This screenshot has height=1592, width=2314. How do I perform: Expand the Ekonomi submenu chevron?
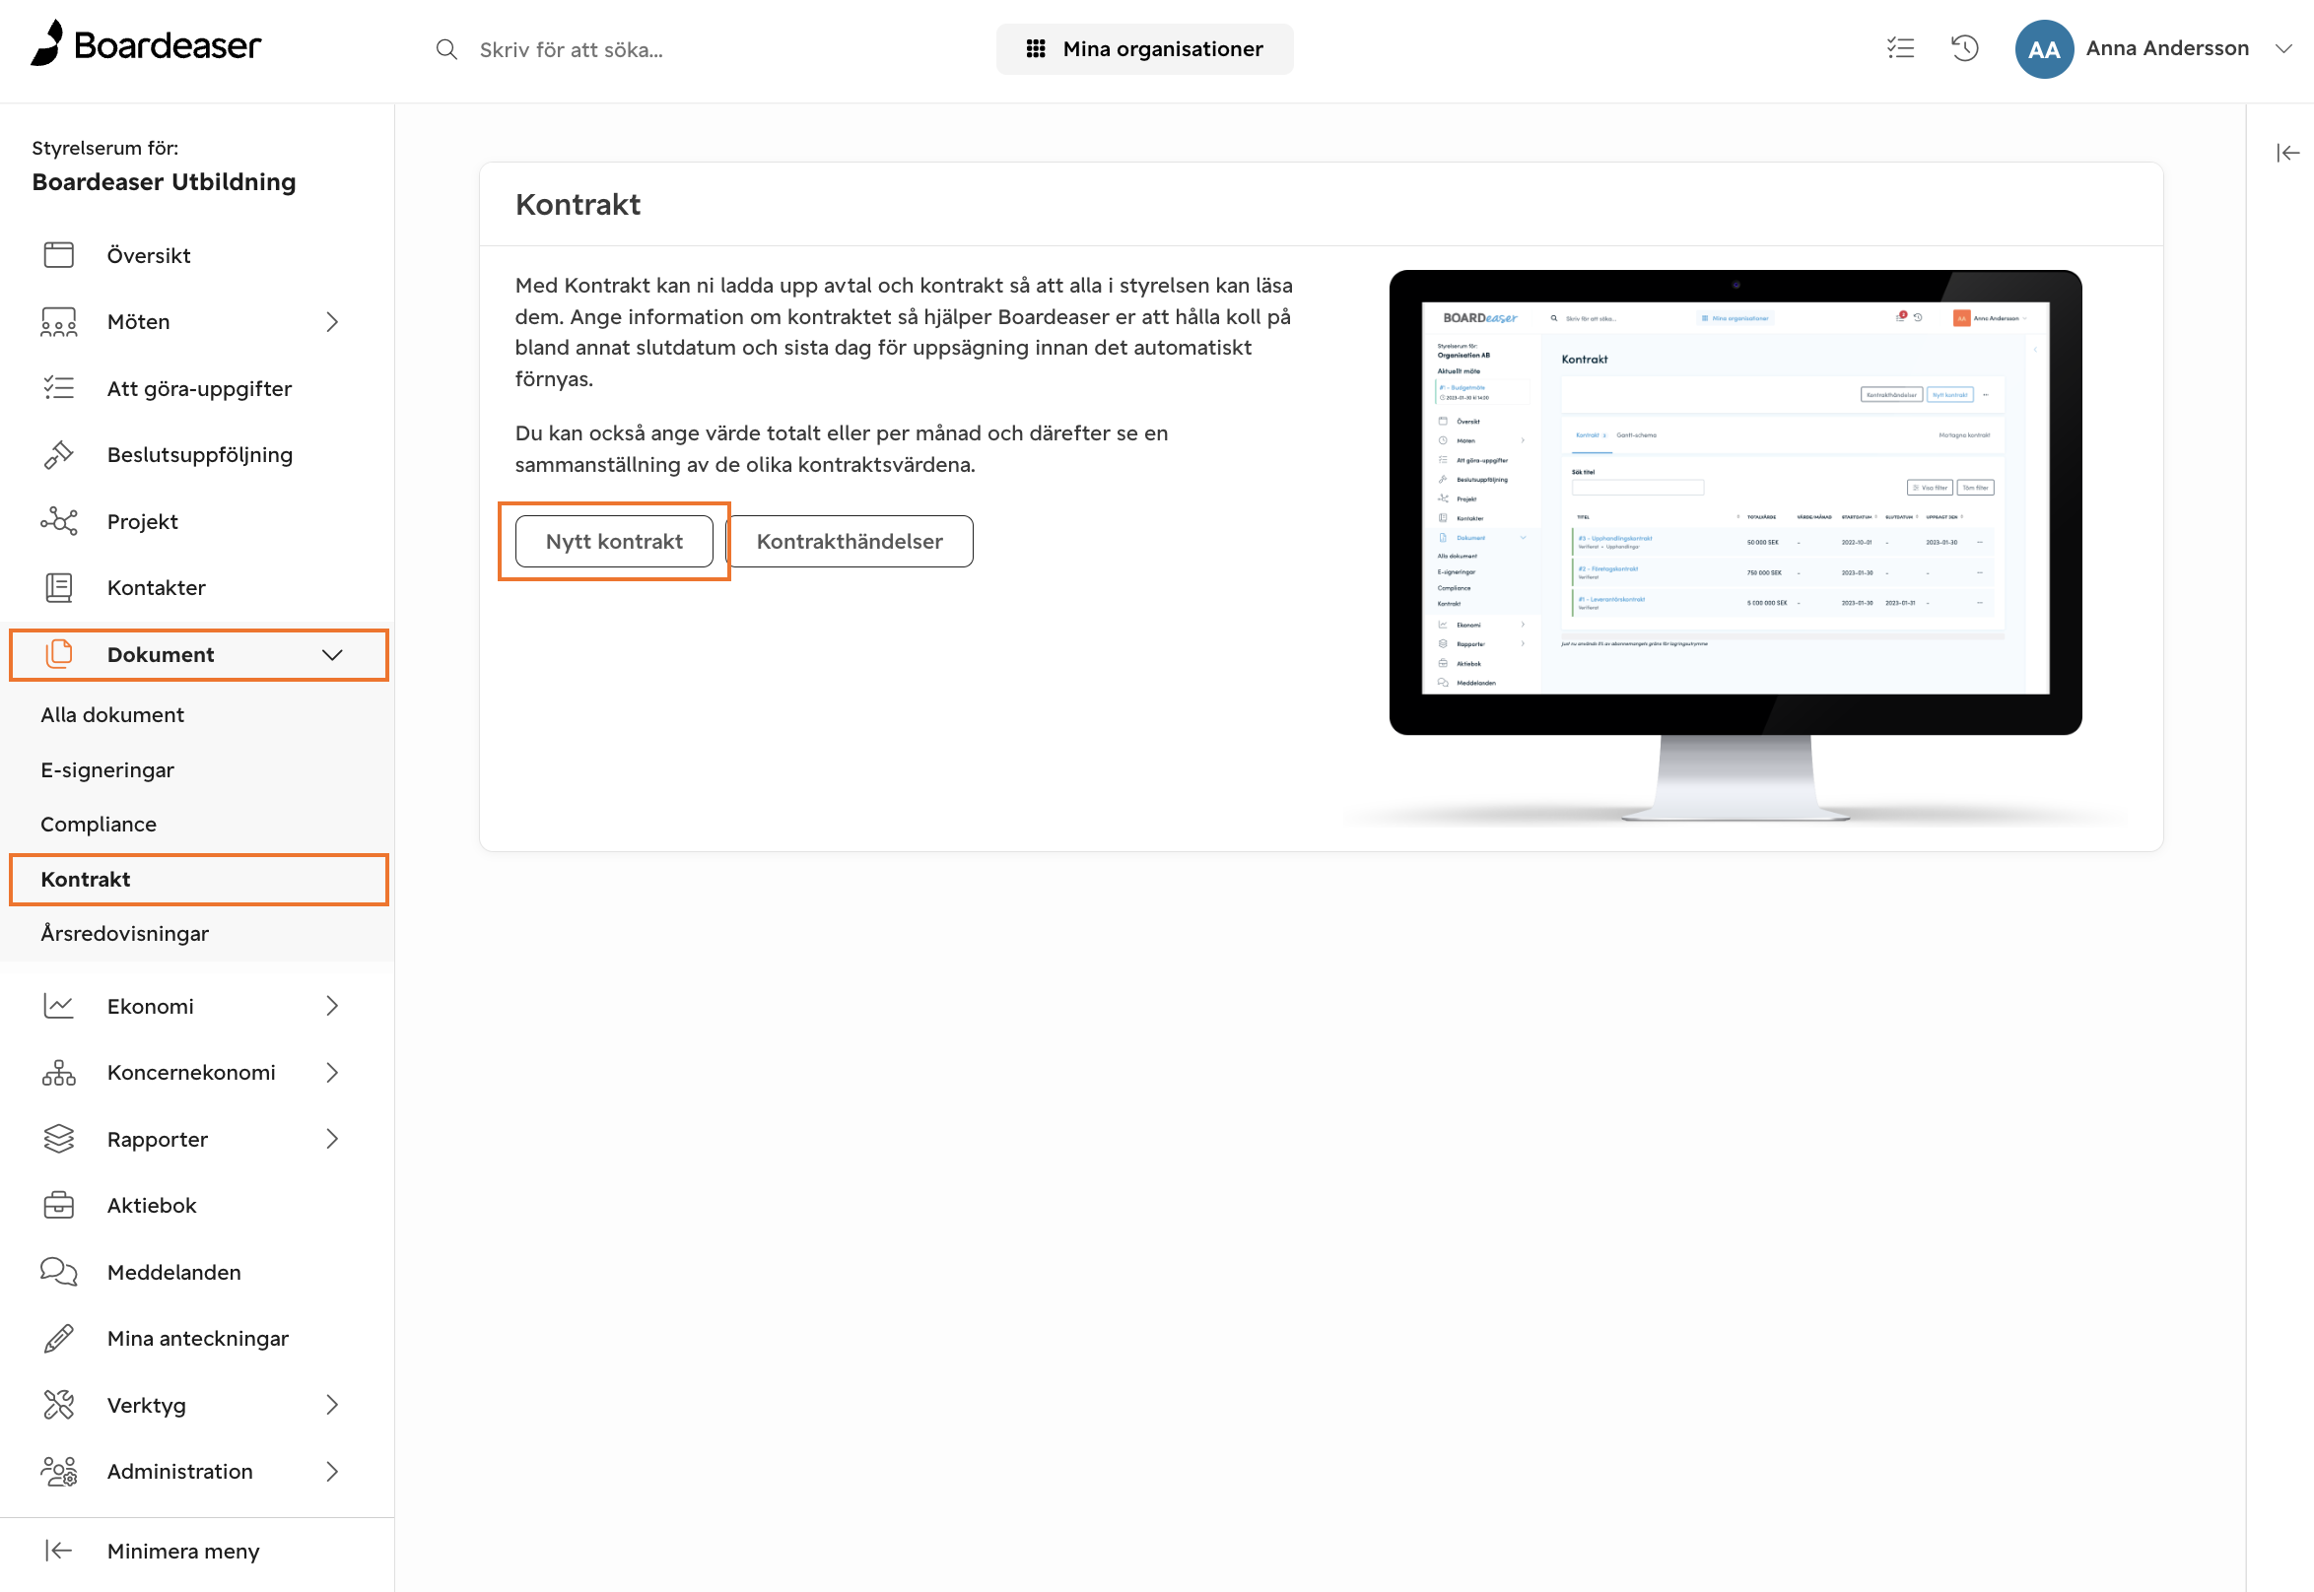click(x=332, y=1007)
